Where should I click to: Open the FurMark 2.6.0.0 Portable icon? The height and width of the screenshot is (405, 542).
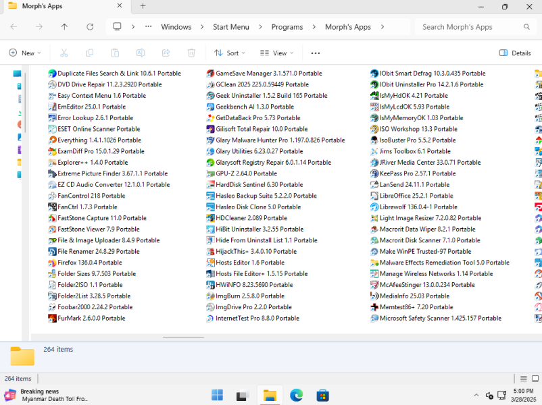pyautogui.click(x=52, y=319)
